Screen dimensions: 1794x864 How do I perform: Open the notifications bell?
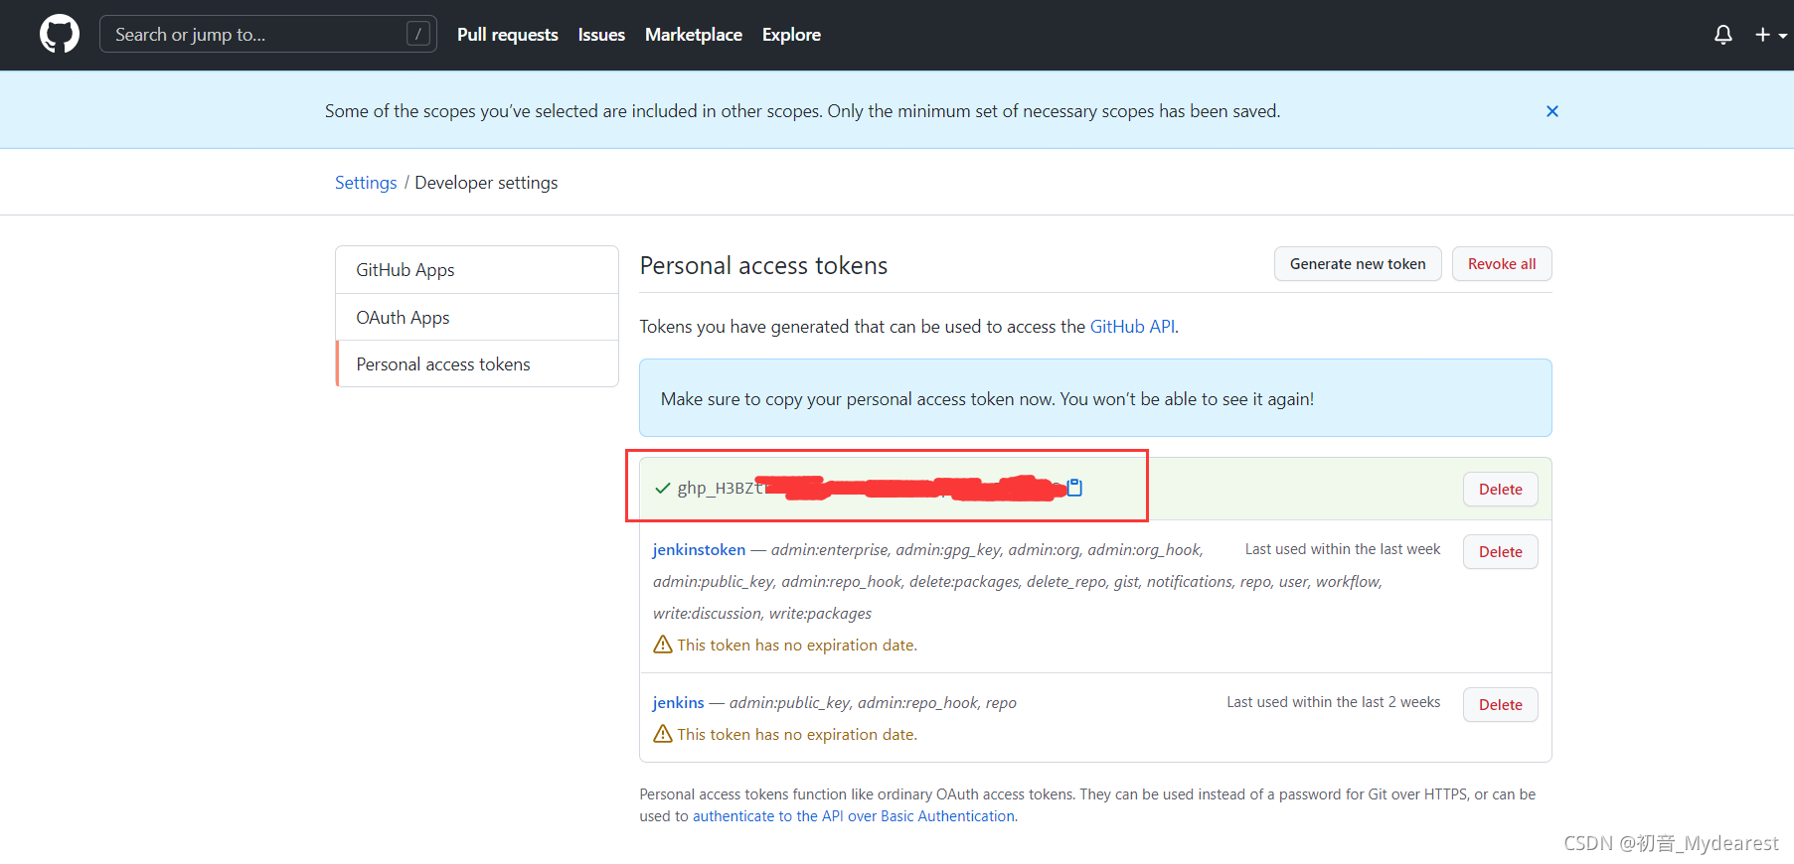point(1723,35)
